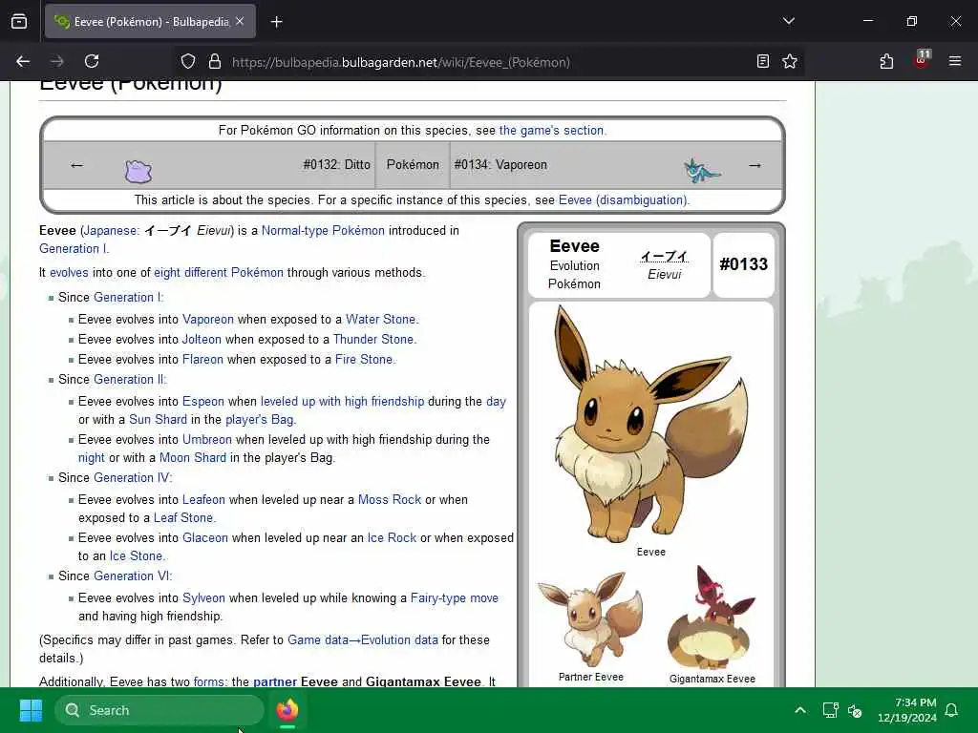978x733 pixels.
Task: Open the Fairy-type move link
Action: (454, 598)
